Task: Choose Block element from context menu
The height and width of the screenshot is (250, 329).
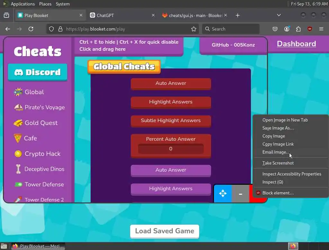Action: pyautogui.click(x=290, y=193)
